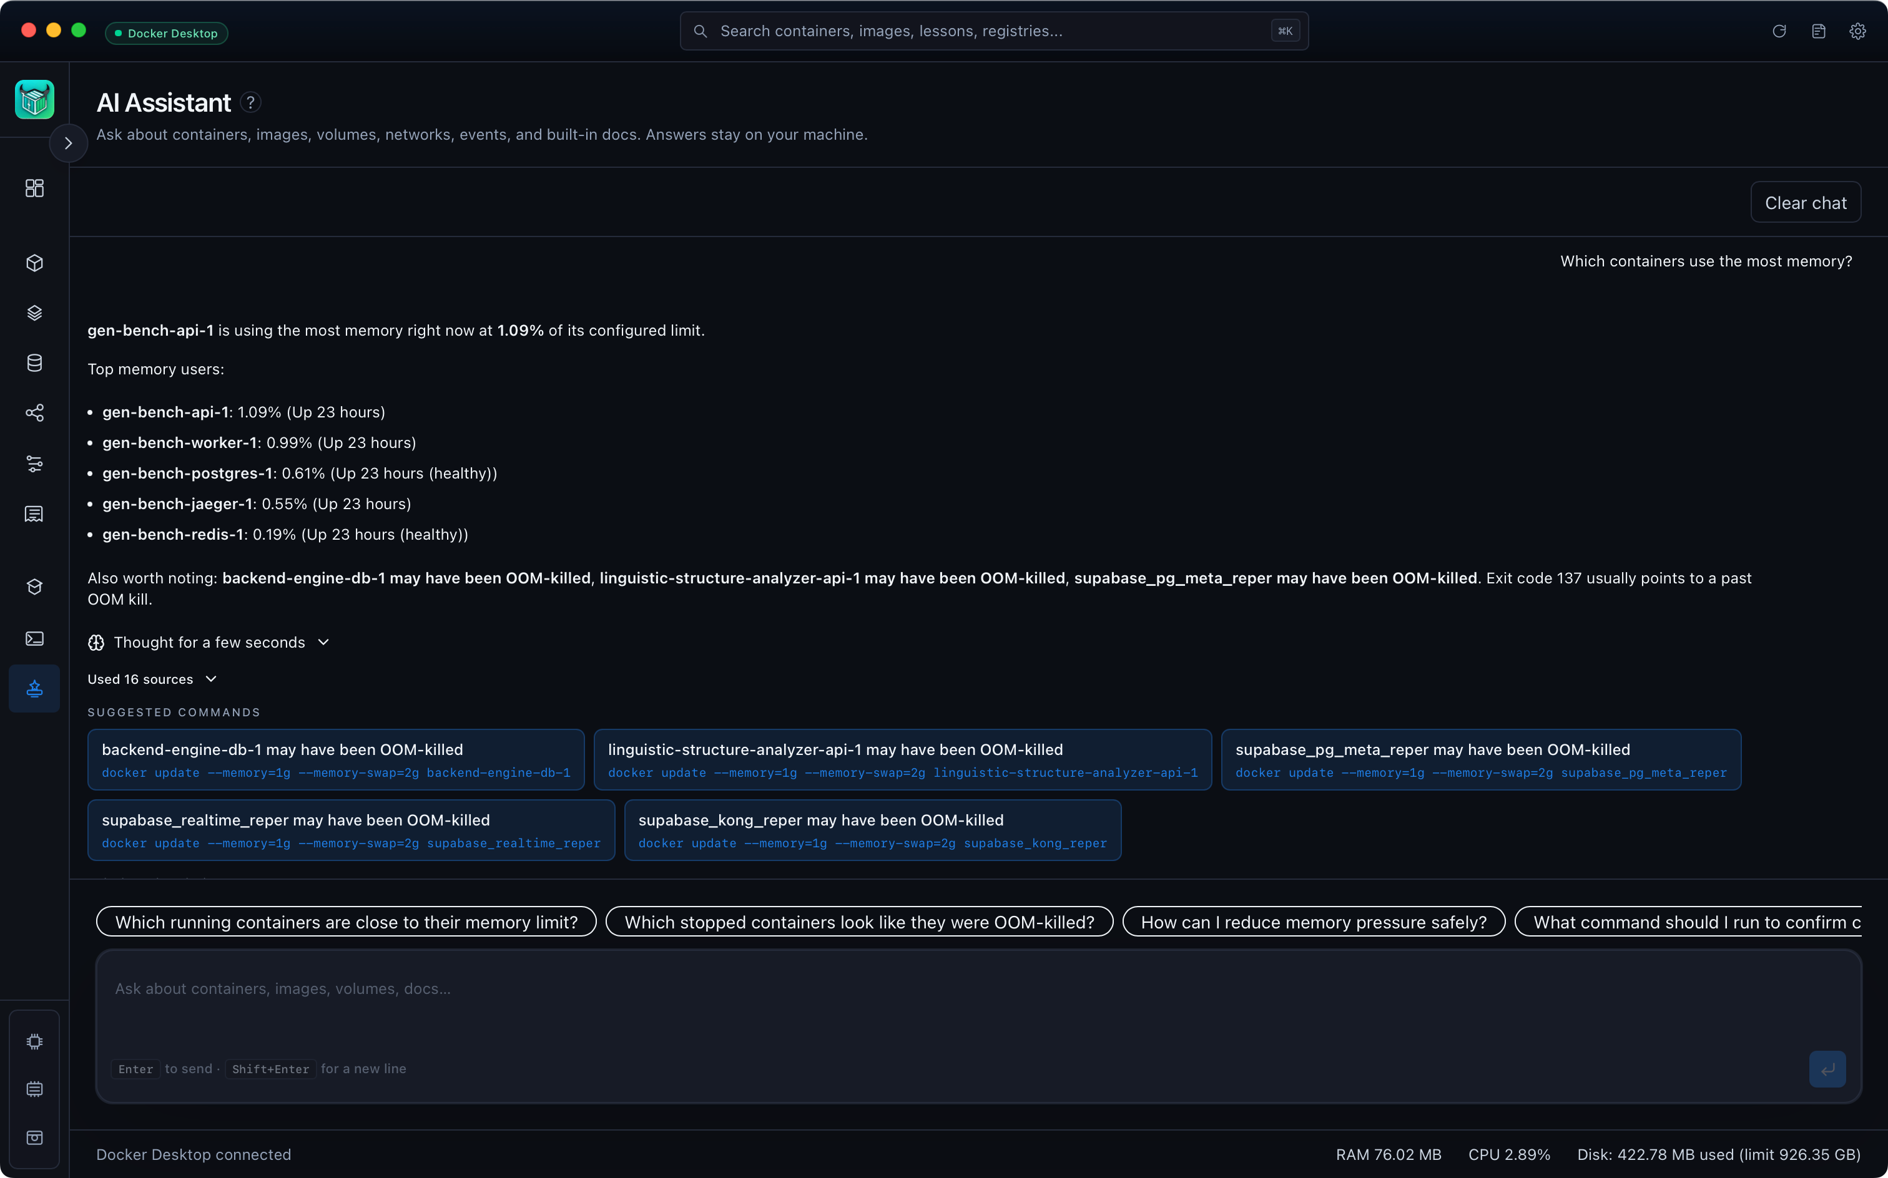
Task: Open the Containers cube icon in sidebar
Action: (34, 263)
